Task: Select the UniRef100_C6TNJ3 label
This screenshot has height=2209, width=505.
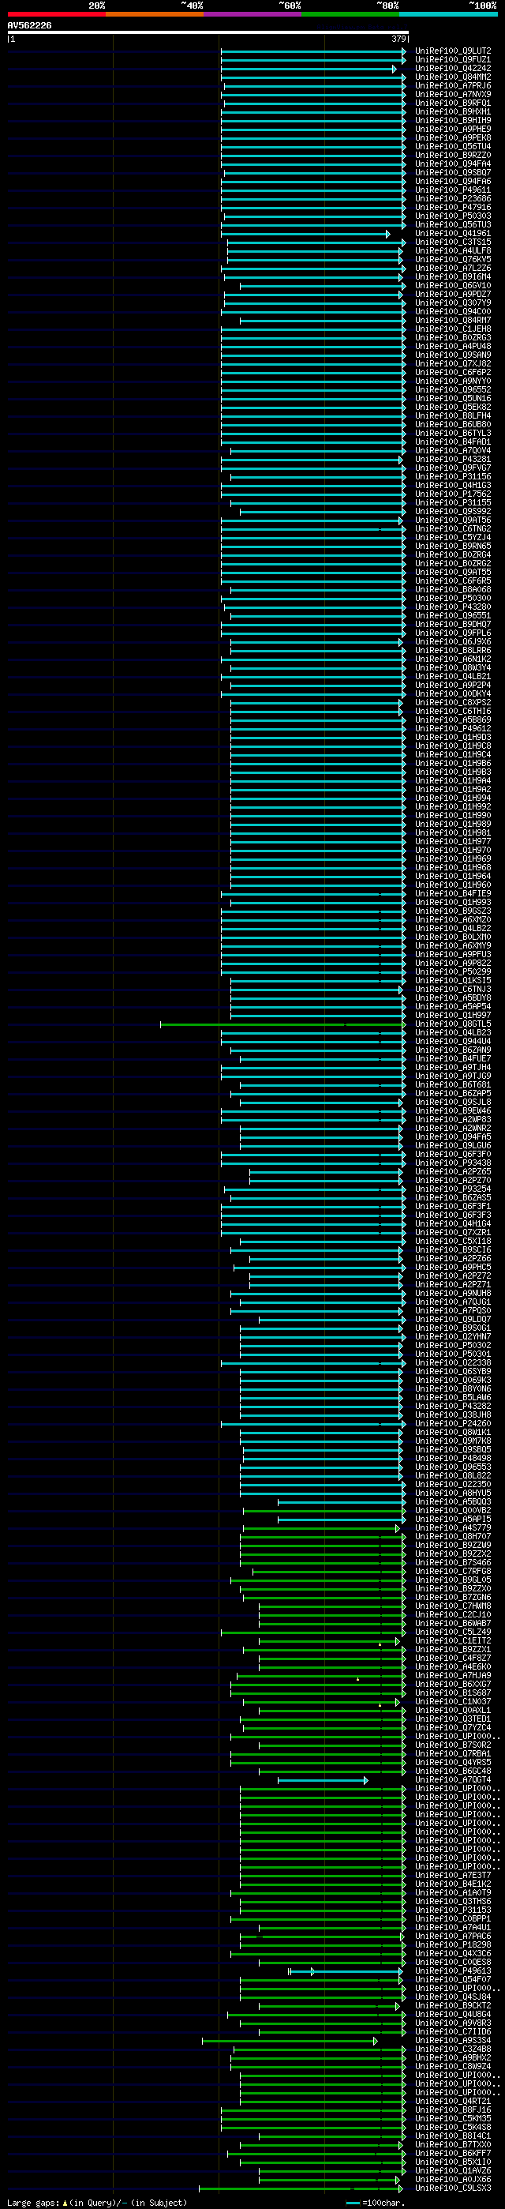Action: pos(454,990)
